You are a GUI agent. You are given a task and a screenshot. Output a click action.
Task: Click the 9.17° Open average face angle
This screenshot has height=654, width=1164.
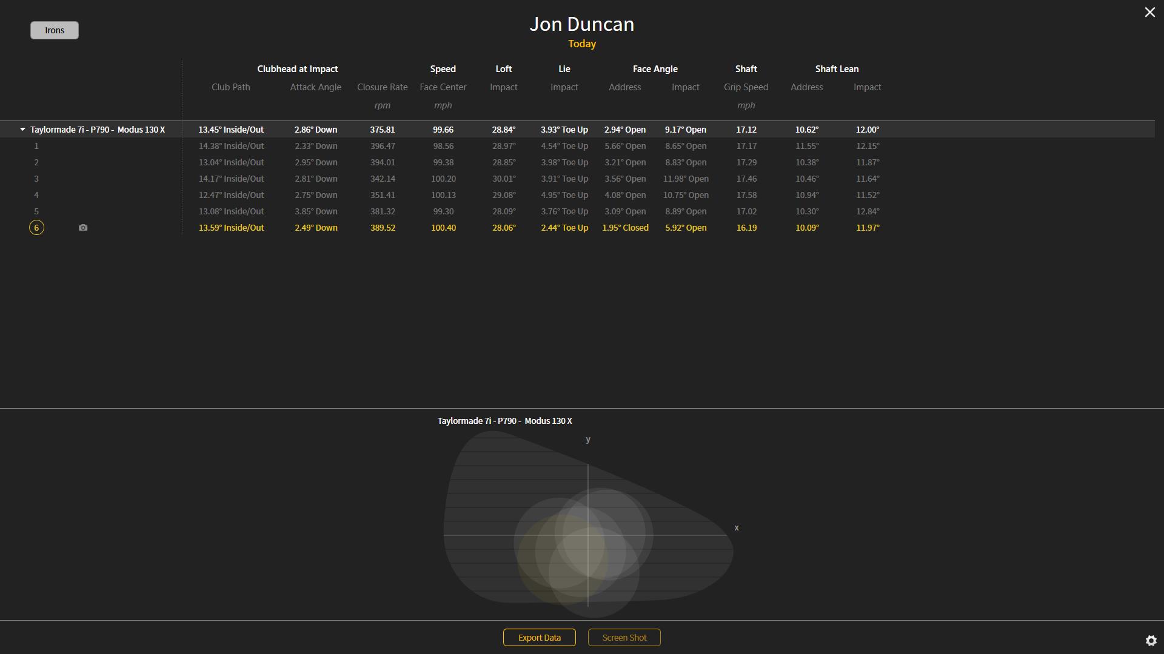[x=686, y=130]
